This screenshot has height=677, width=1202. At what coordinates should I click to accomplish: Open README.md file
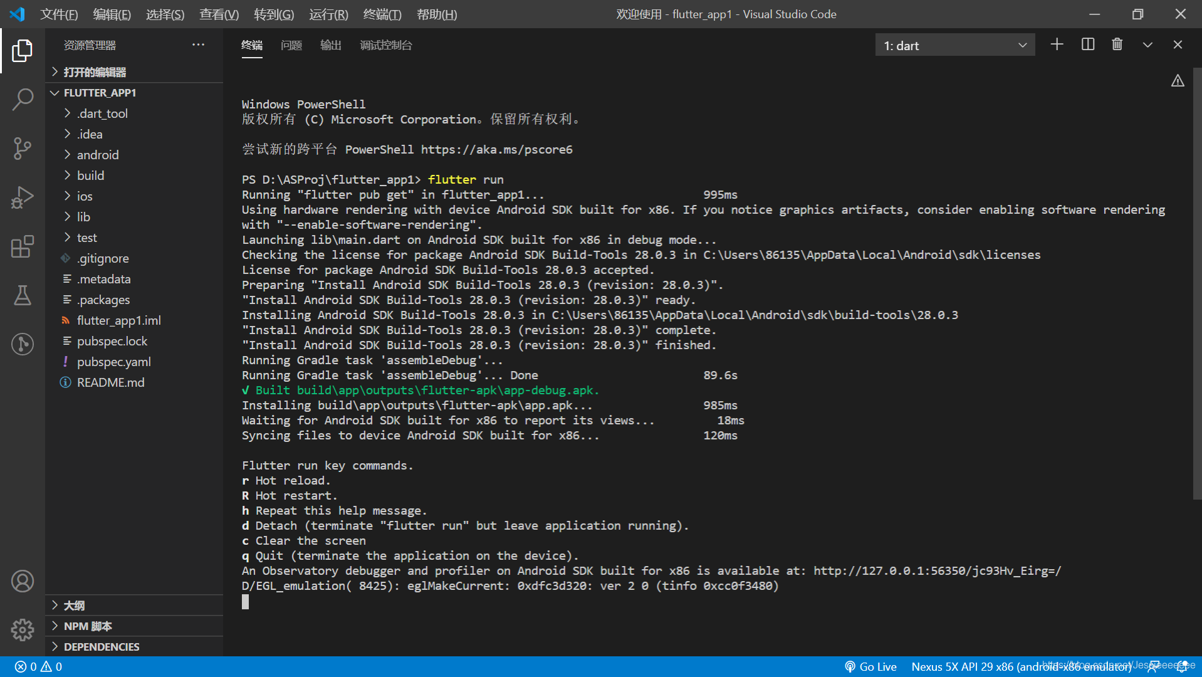[134, 382]
